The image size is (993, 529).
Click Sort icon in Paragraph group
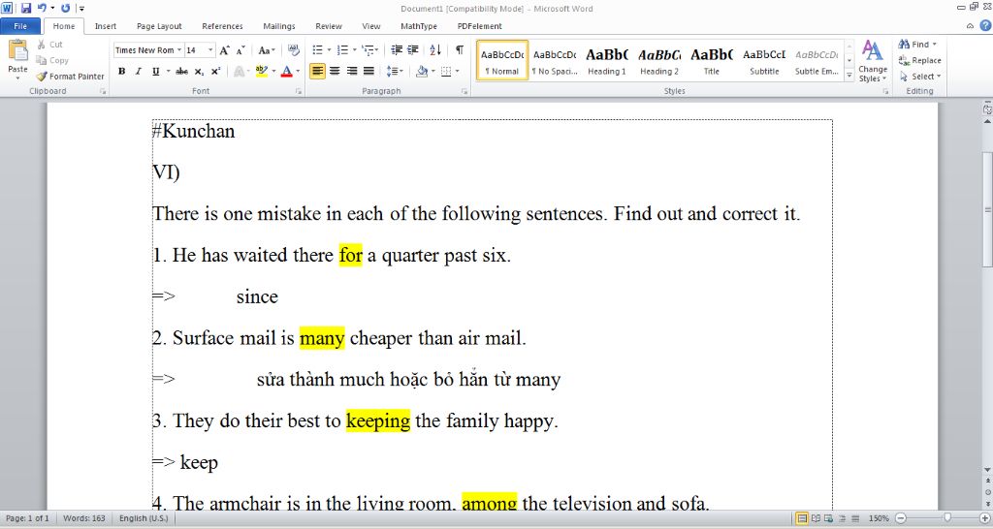tap(435, 50)
